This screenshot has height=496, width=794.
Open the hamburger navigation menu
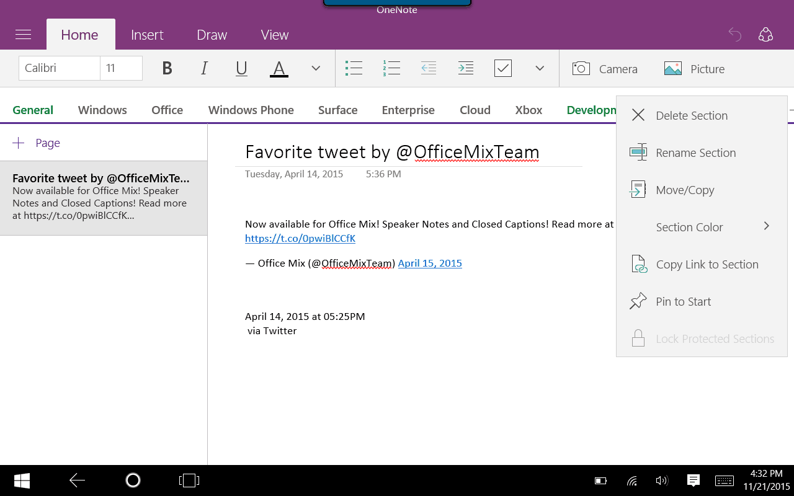click(x=23, y=35)
